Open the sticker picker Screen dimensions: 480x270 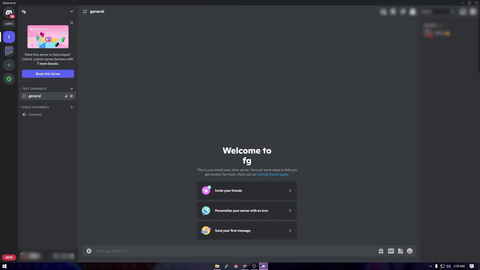[x=400, y=251]
